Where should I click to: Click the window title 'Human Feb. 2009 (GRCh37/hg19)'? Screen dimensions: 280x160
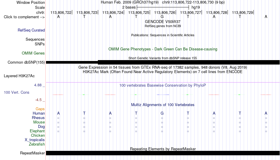[130, 2]
